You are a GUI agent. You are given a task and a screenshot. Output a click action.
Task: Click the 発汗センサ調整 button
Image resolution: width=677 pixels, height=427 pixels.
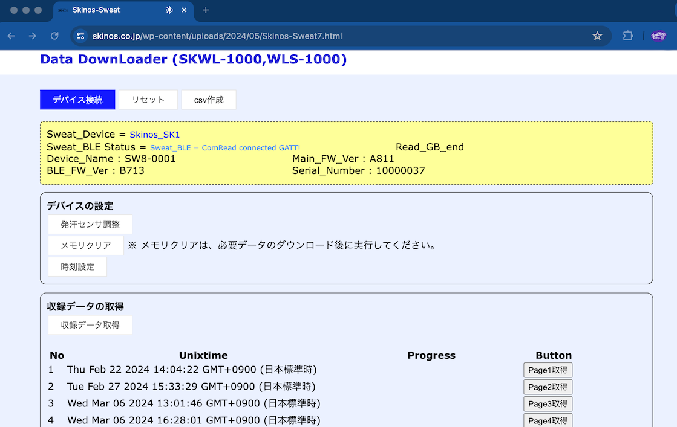[90, 225]
